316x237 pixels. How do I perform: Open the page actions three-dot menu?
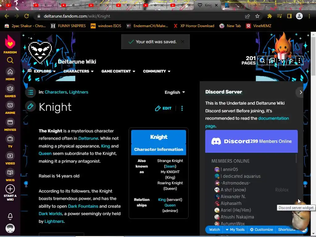[182, 108]
